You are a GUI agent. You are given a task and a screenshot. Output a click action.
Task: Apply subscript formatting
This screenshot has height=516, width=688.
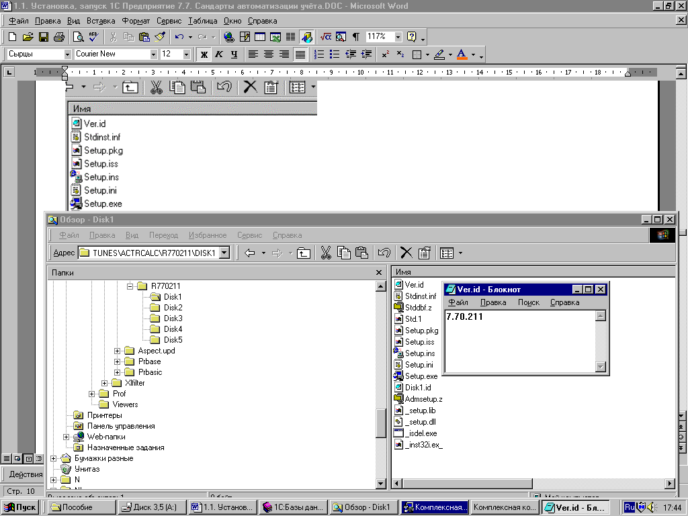coord(400,54)
